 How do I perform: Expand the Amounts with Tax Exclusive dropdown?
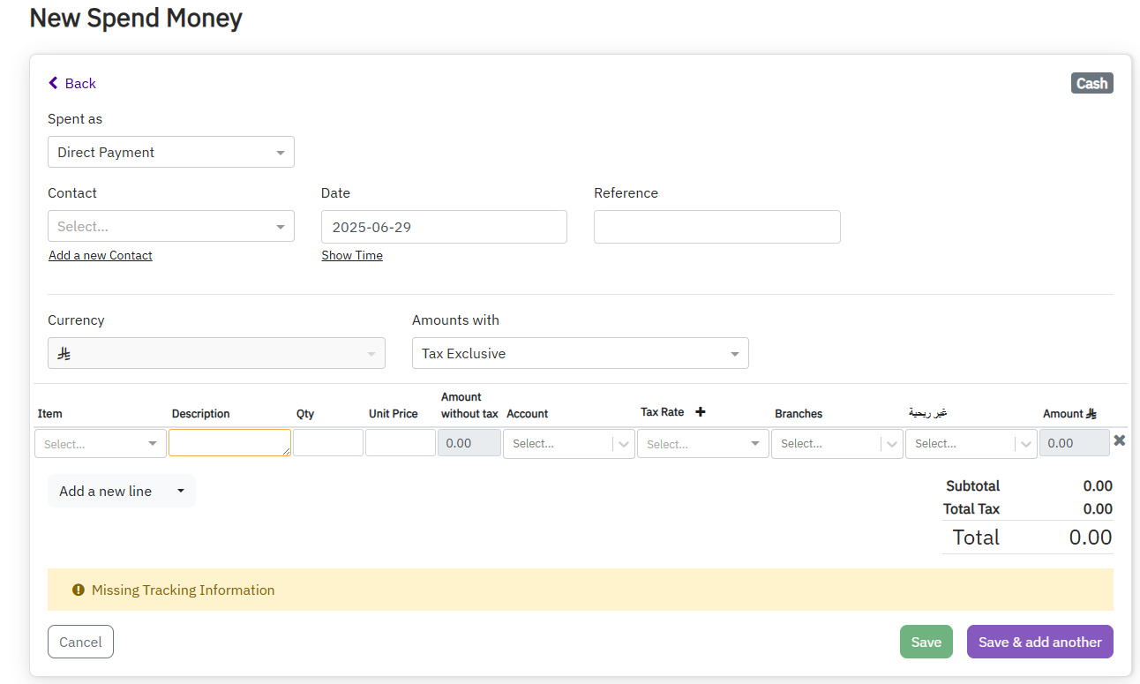(x=580, y=353)
